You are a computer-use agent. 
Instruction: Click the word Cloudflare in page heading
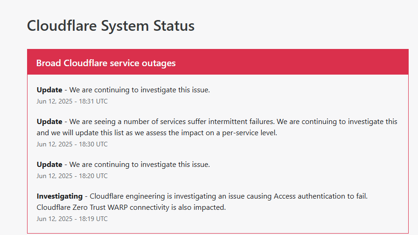62,26
